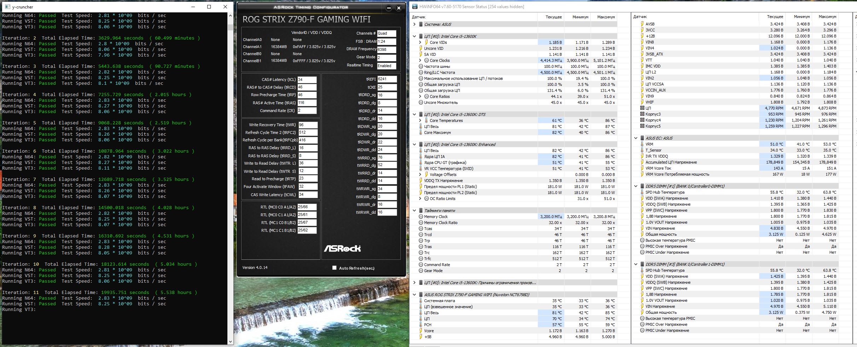
Task: Sort by the right Текущее column header
Action: pos(772,17)
